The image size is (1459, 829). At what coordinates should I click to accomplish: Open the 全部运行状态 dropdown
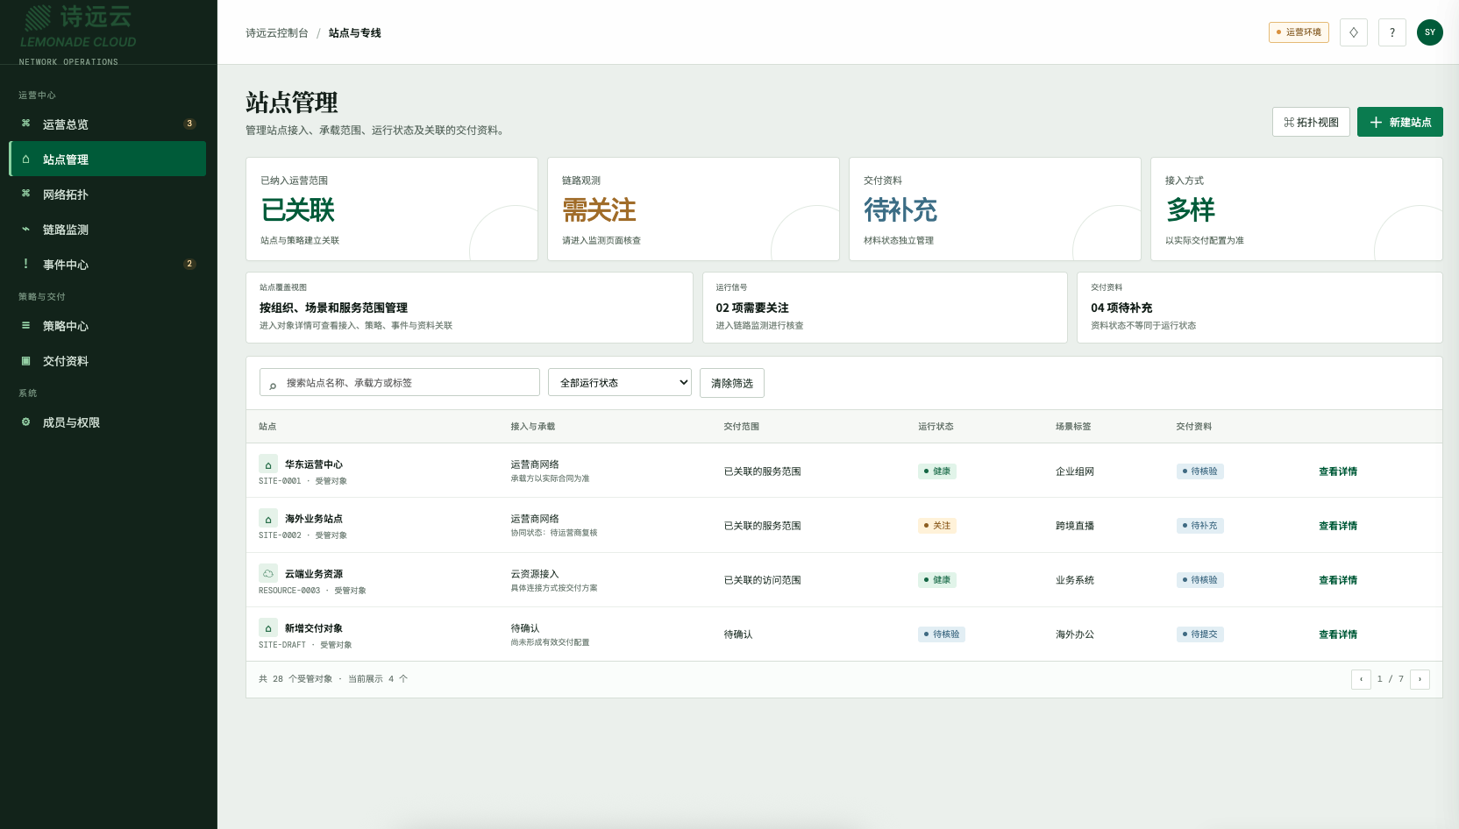coord(620,383)
